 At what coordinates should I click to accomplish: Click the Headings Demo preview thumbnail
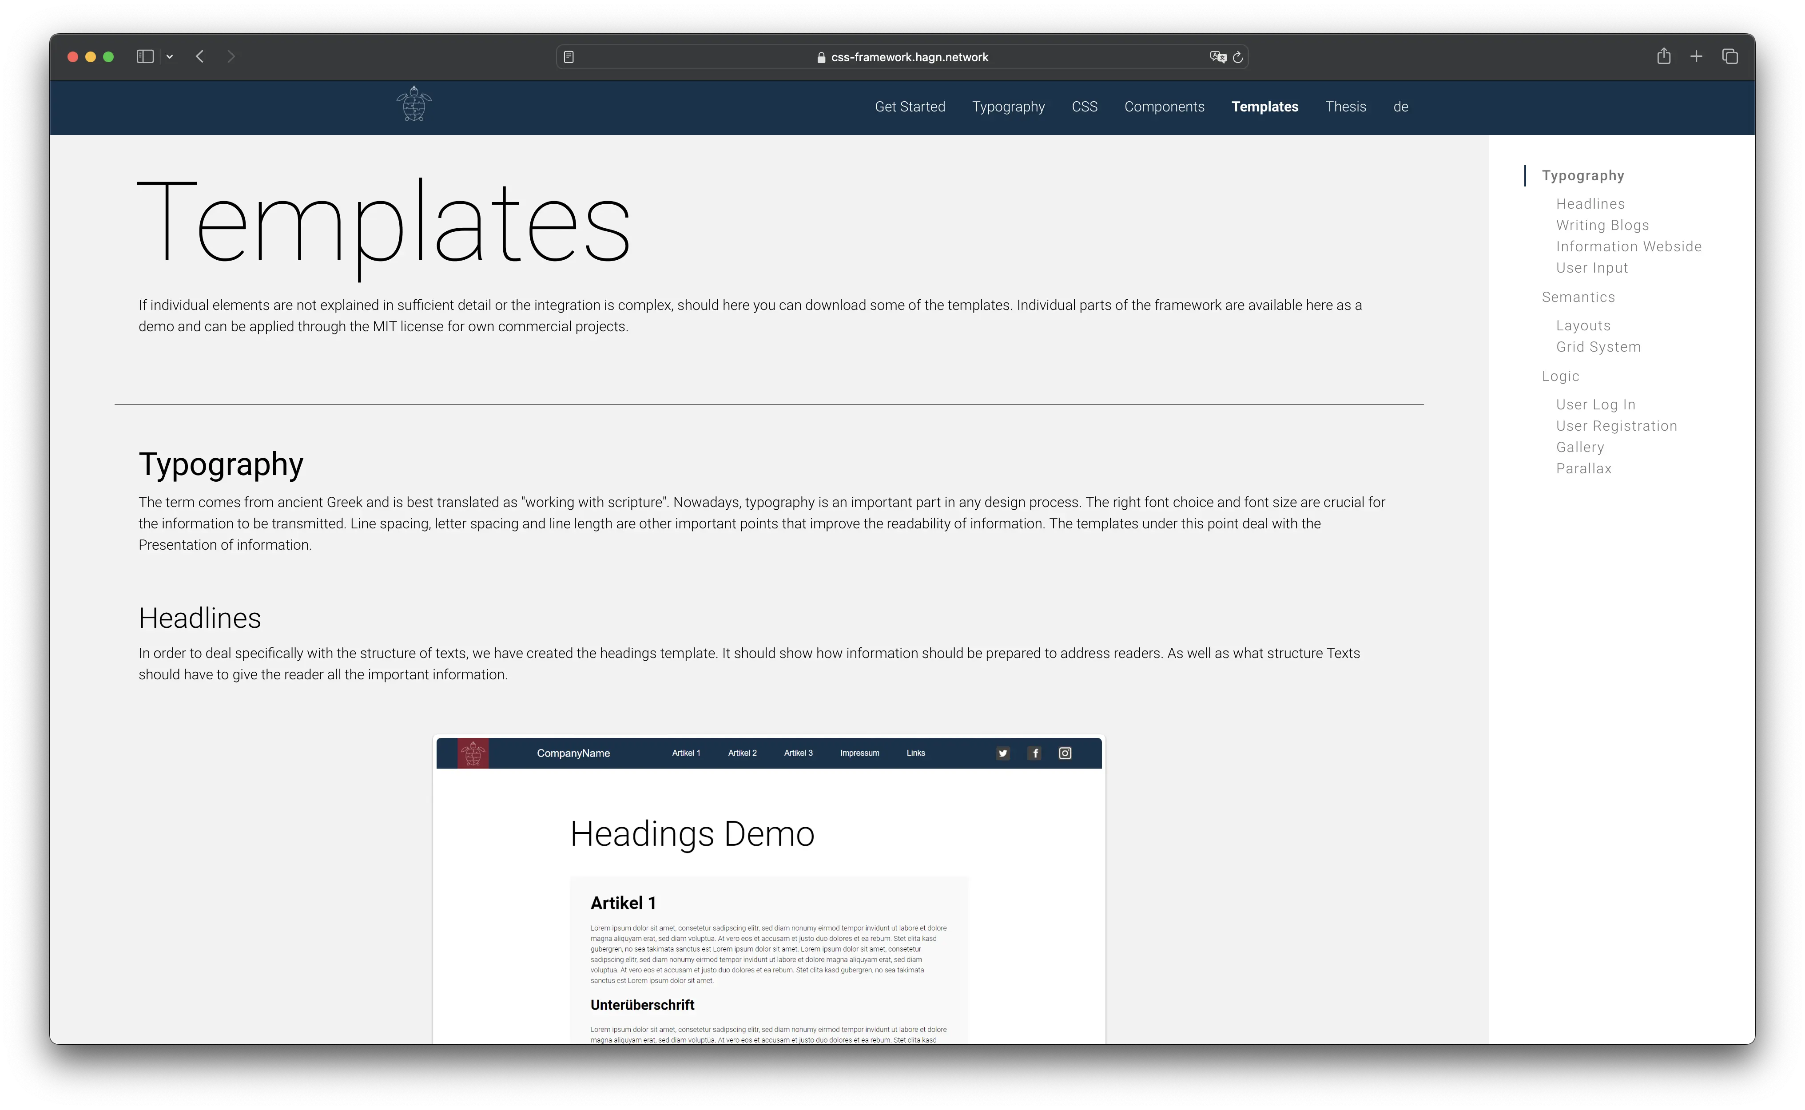768,888
